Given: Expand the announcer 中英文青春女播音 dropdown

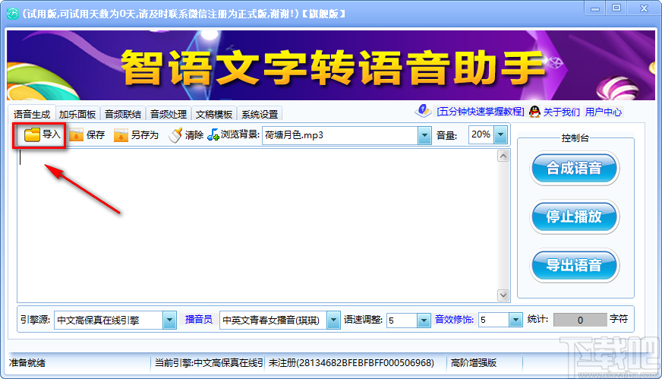Looking at the screenshot, I should click(x=333, y=321).
